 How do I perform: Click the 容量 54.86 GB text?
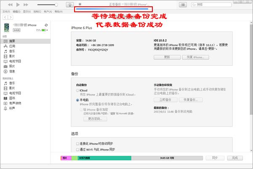click(x=86, y=40)
